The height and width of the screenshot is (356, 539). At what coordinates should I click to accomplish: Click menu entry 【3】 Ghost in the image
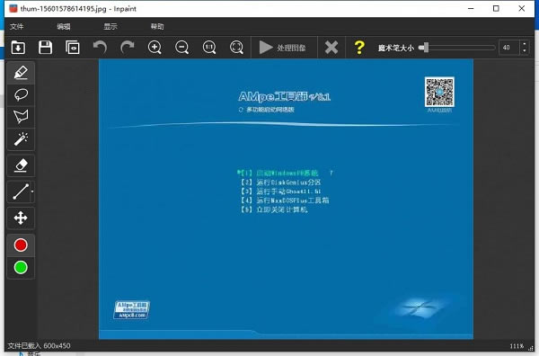[281, 191]
